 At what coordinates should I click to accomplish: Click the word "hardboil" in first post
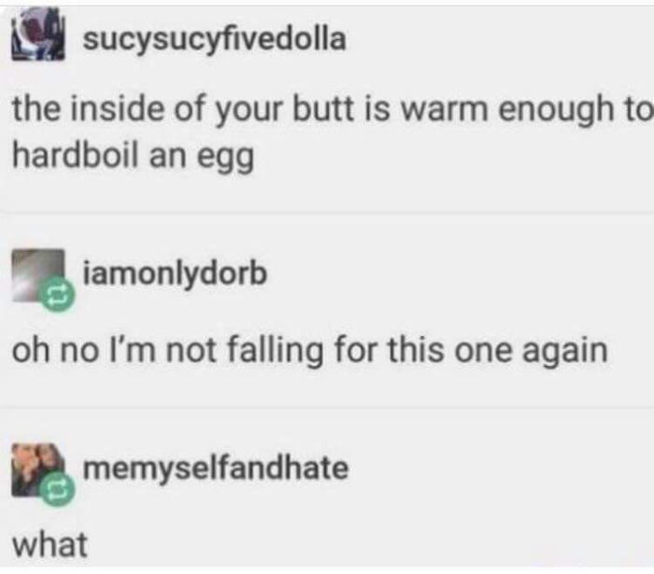coord(75,155)
